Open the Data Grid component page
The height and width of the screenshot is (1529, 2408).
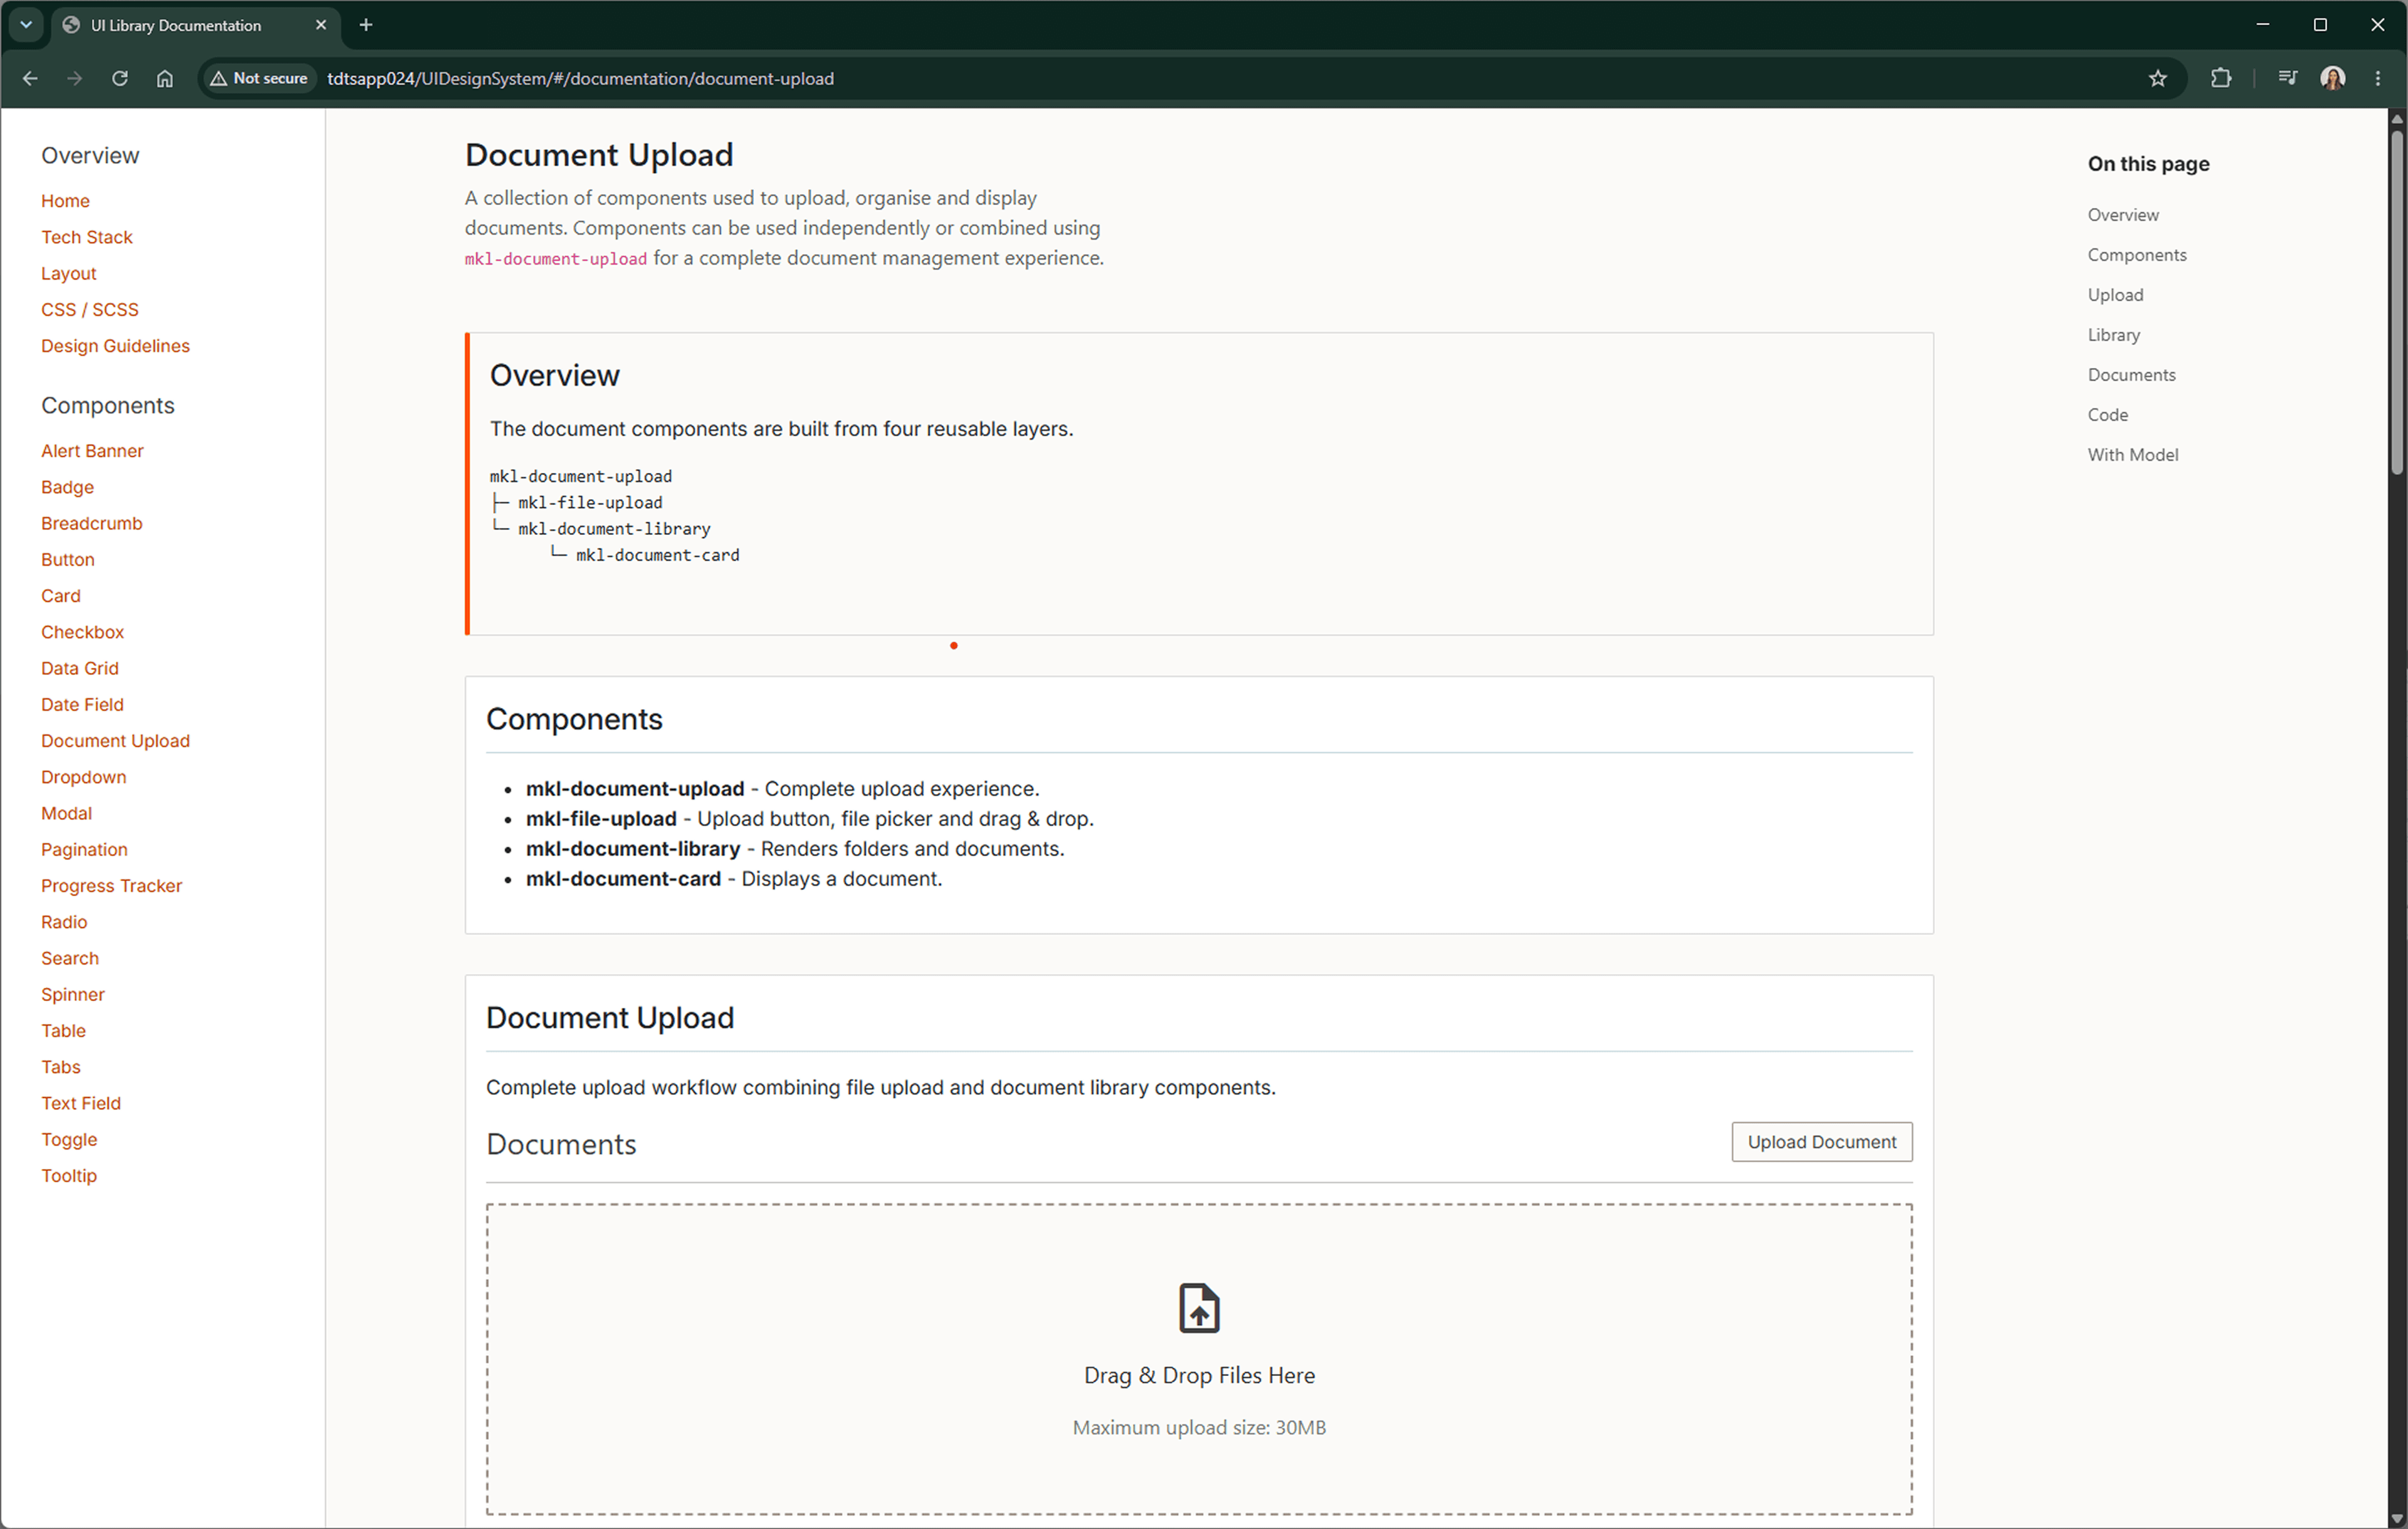(x=80, y=668)
